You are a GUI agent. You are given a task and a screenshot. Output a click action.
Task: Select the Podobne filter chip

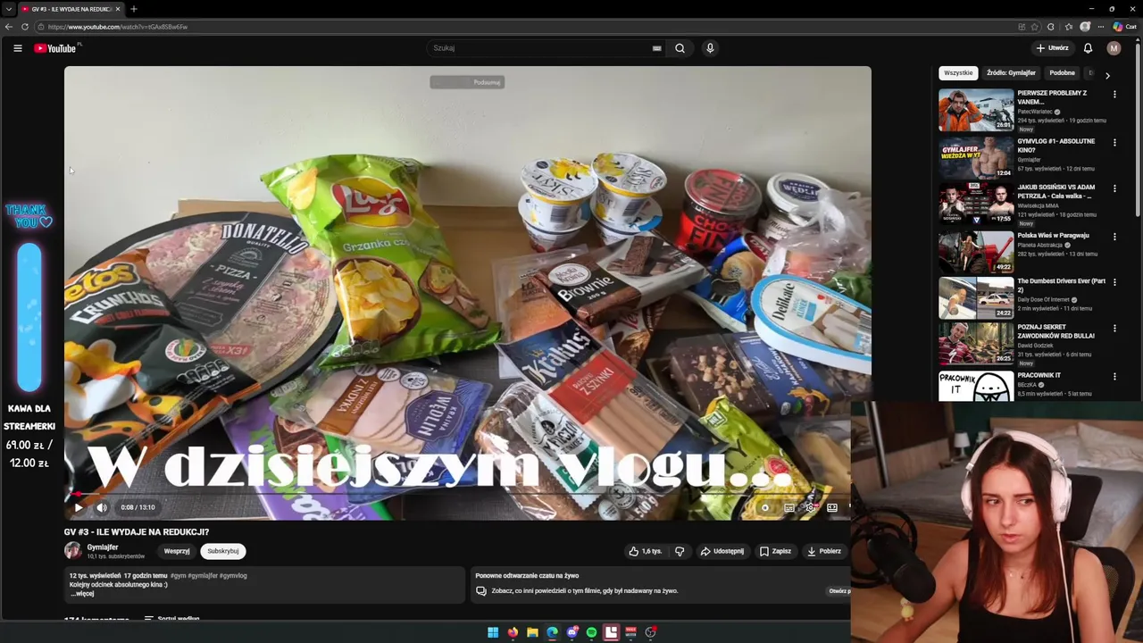coord(1062,73)
